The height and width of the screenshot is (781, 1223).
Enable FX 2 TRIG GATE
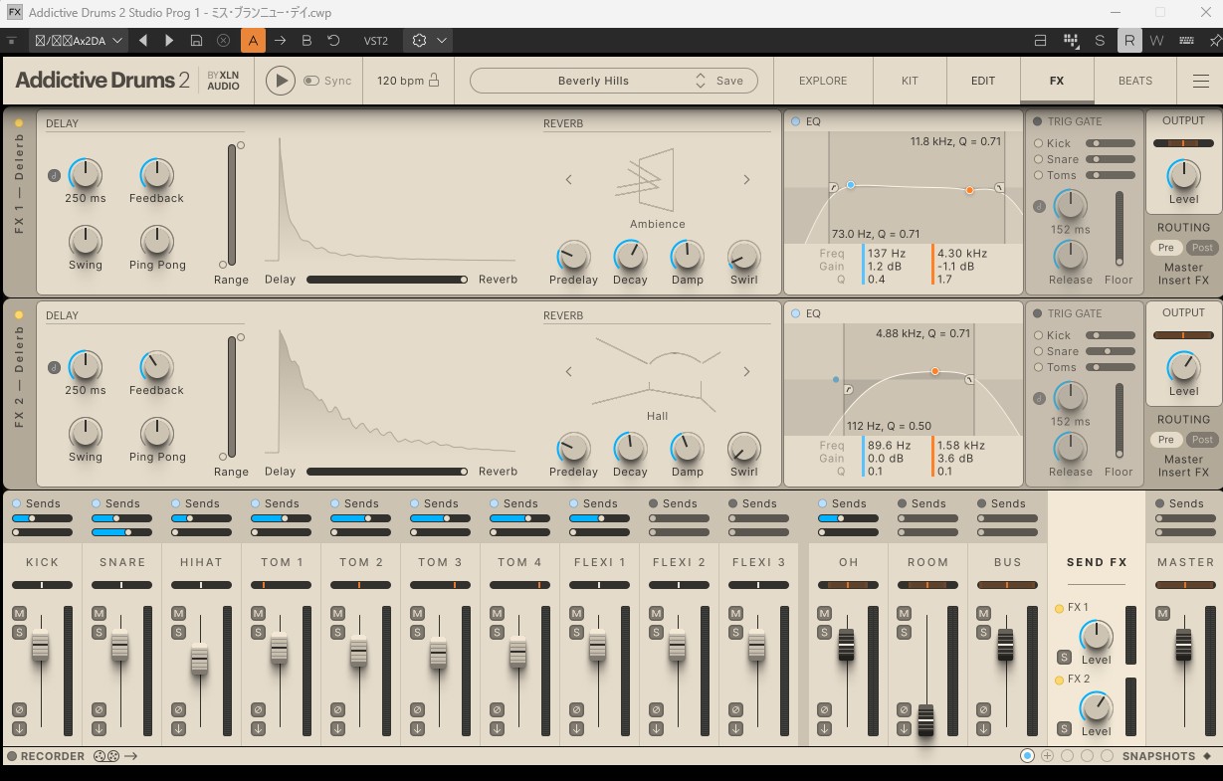[1038, 313]
